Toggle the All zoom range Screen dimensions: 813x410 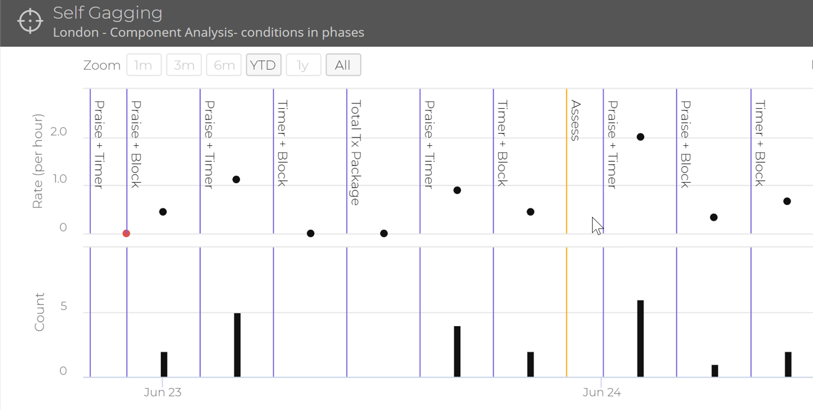pos(343,65)
